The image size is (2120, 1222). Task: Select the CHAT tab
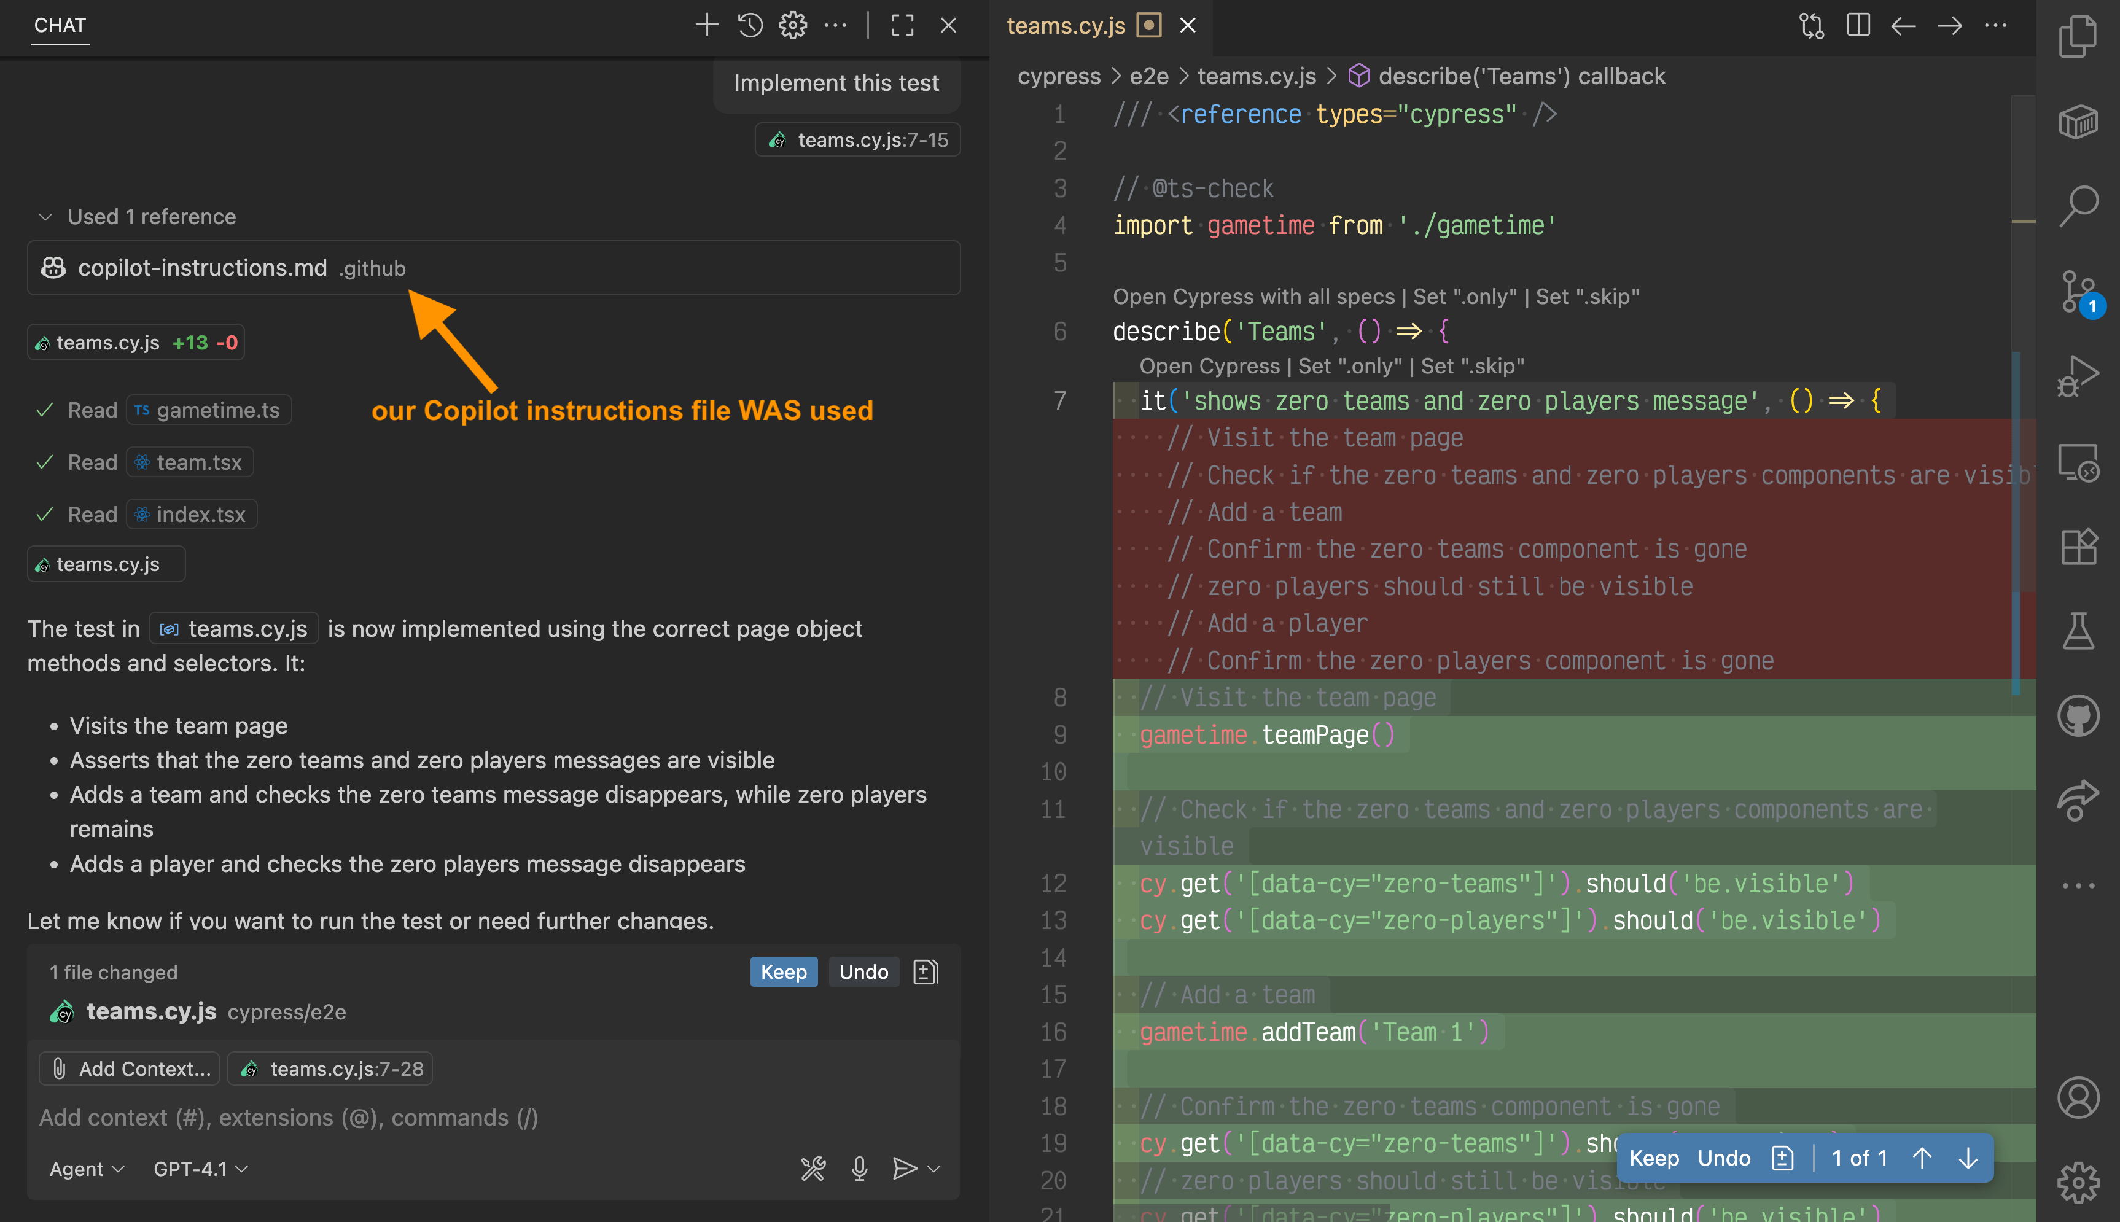point(60,25)
